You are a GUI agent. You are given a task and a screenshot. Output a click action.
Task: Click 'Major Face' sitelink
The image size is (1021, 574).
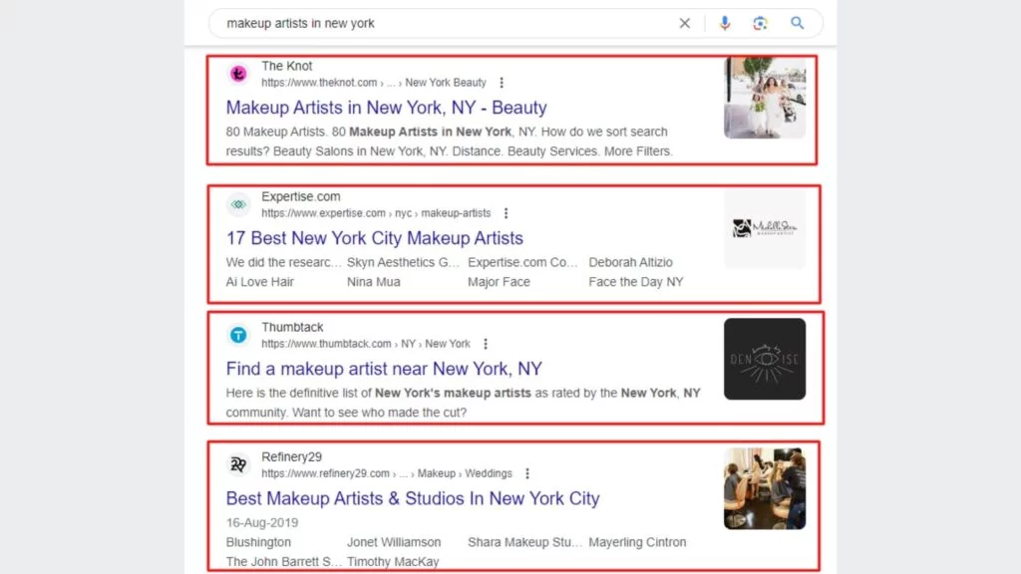tap(499, 282)
